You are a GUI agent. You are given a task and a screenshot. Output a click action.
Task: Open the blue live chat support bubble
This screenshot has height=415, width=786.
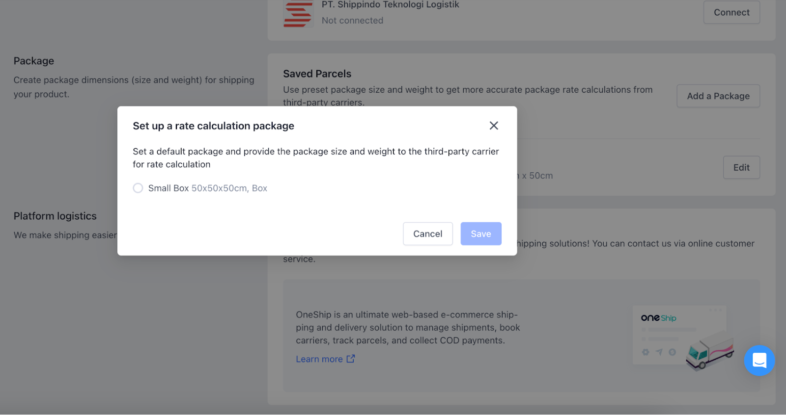point(759,361)
